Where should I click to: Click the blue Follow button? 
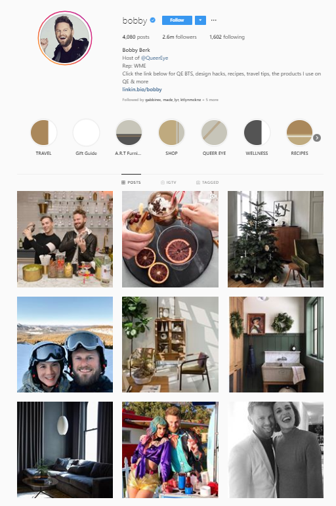(177, 20)
